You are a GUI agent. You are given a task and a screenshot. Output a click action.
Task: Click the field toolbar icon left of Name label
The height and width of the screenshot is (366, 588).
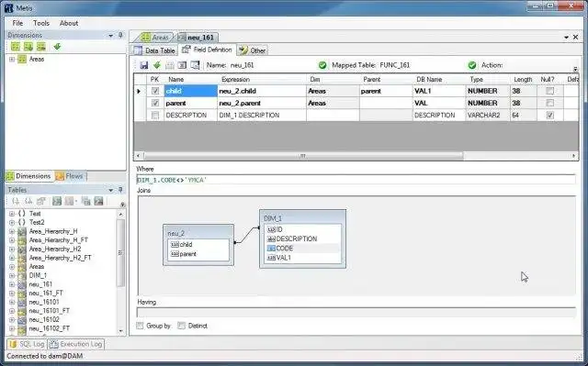coord(195,65)
